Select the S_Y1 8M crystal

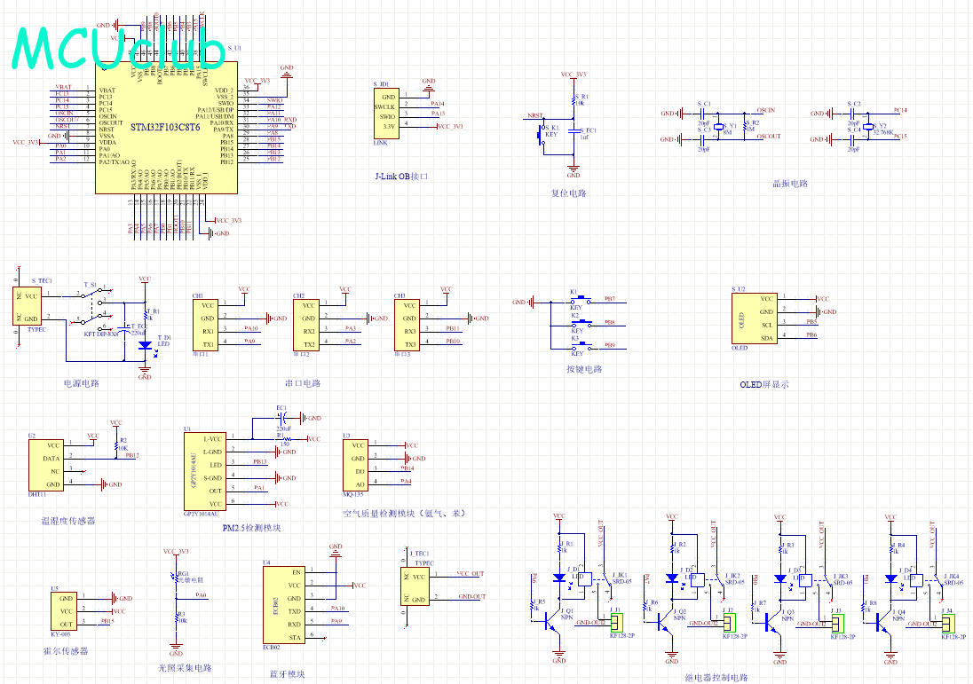click(x=718, y=127)
